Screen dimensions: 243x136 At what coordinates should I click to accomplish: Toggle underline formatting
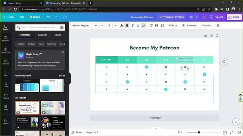tap(138, 26)
